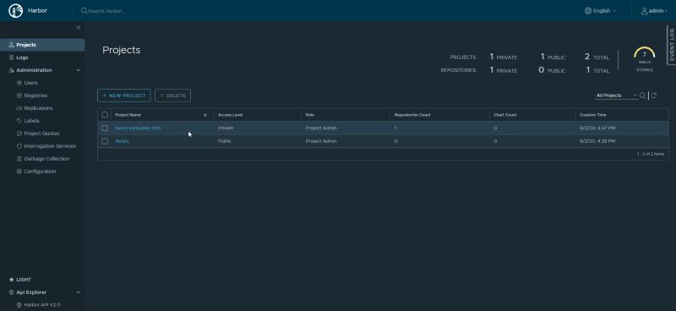Open the bwce-consumer-test project link
Image resolution: width=676 pixels, height=311 pixels.
pos(138,128)
